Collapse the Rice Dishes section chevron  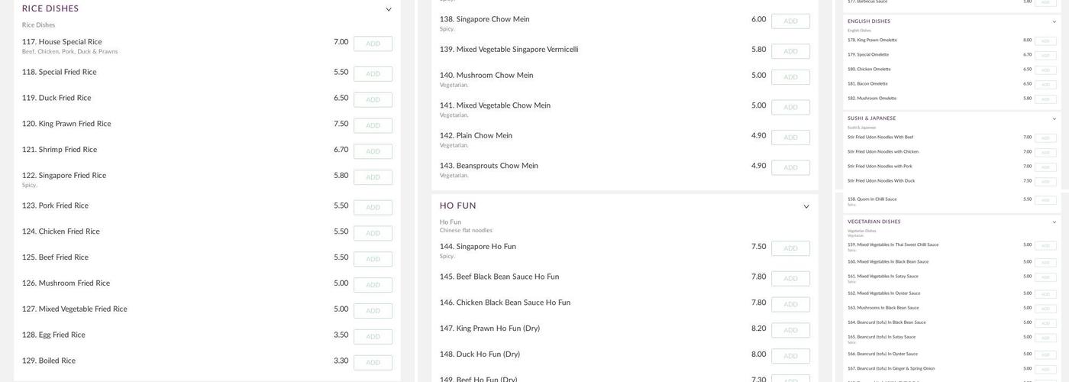388,10
